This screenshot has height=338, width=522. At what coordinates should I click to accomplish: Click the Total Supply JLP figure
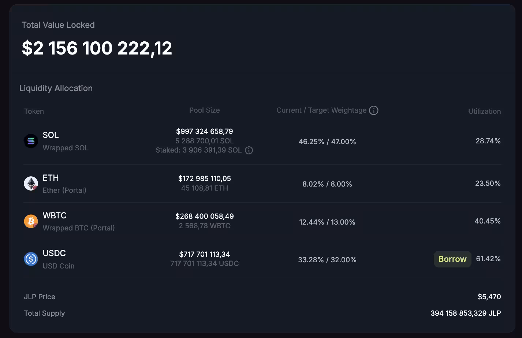tap(466, 313)
